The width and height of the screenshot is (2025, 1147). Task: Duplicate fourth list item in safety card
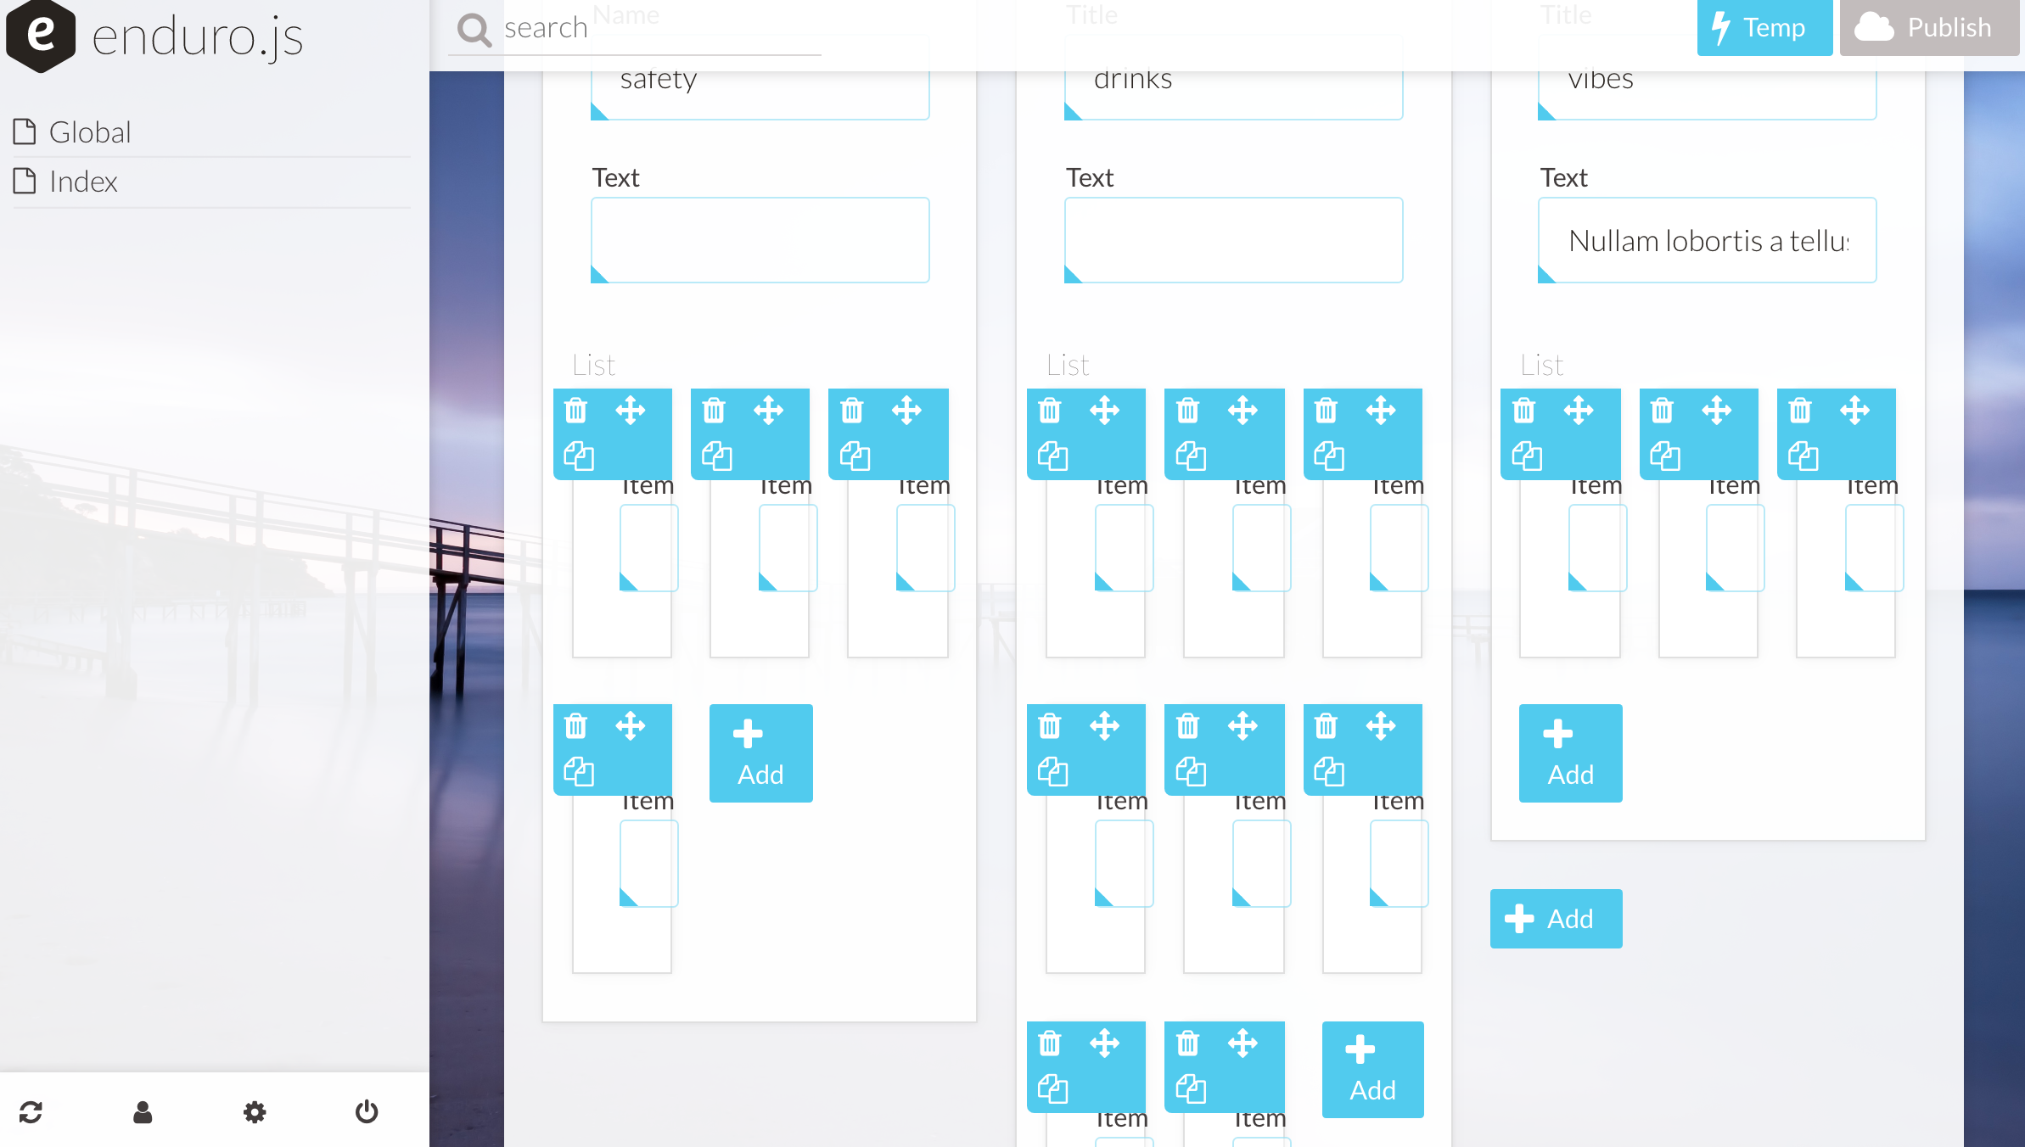[x=580, y=772]
